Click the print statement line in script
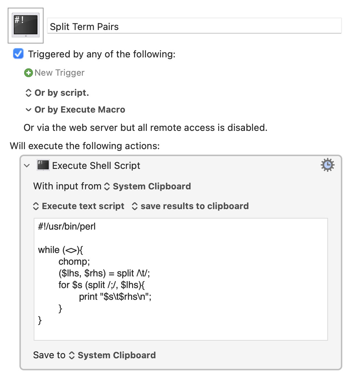 [115, 296]
